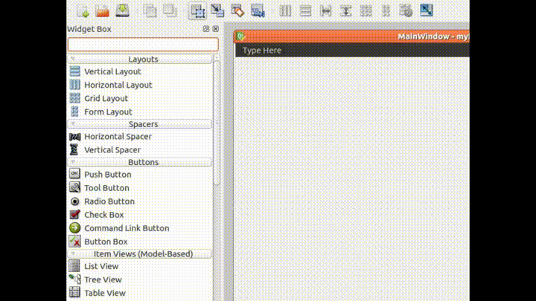Screen dimensions: 536x301
Task: Select Command Link Button widget entry
Action: coord(126,228)
